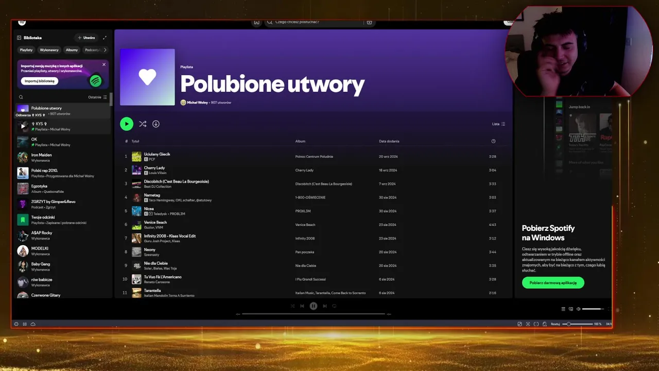Open the Ostatnie sort order dropdown

pyautogui.click(x=97, y=97)
